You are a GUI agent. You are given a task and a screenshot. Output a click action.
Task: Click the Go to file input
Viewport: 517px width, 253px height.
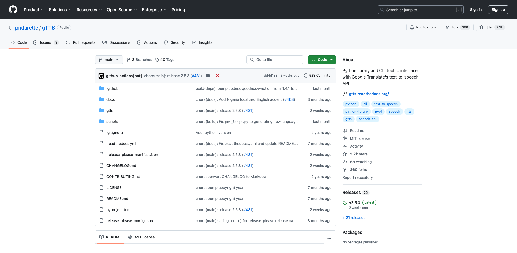pyautogui.click(x=275, y=60)
